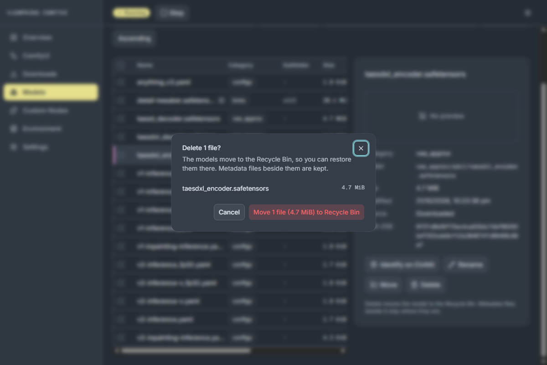Cancel the file deletion
547x365 pixels.
click(229, 212)
